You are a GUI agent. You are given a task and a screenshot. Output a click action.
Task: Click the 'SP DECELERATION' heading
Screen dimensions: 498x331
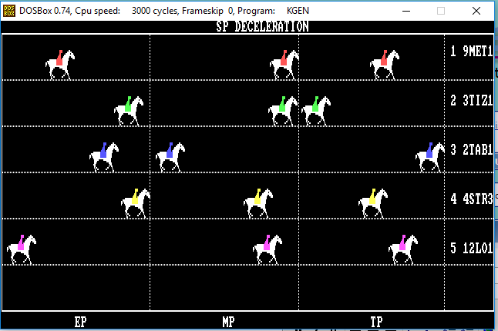coord(262,27)
